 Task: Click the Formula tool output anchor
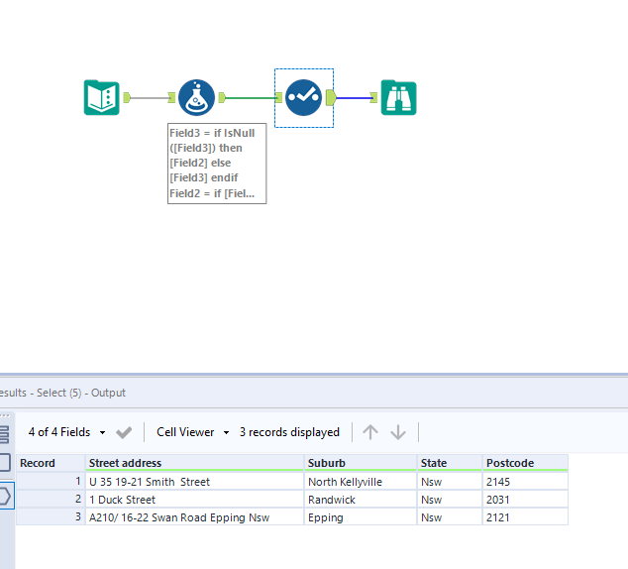pyautogui.click(x=223, y=97)
